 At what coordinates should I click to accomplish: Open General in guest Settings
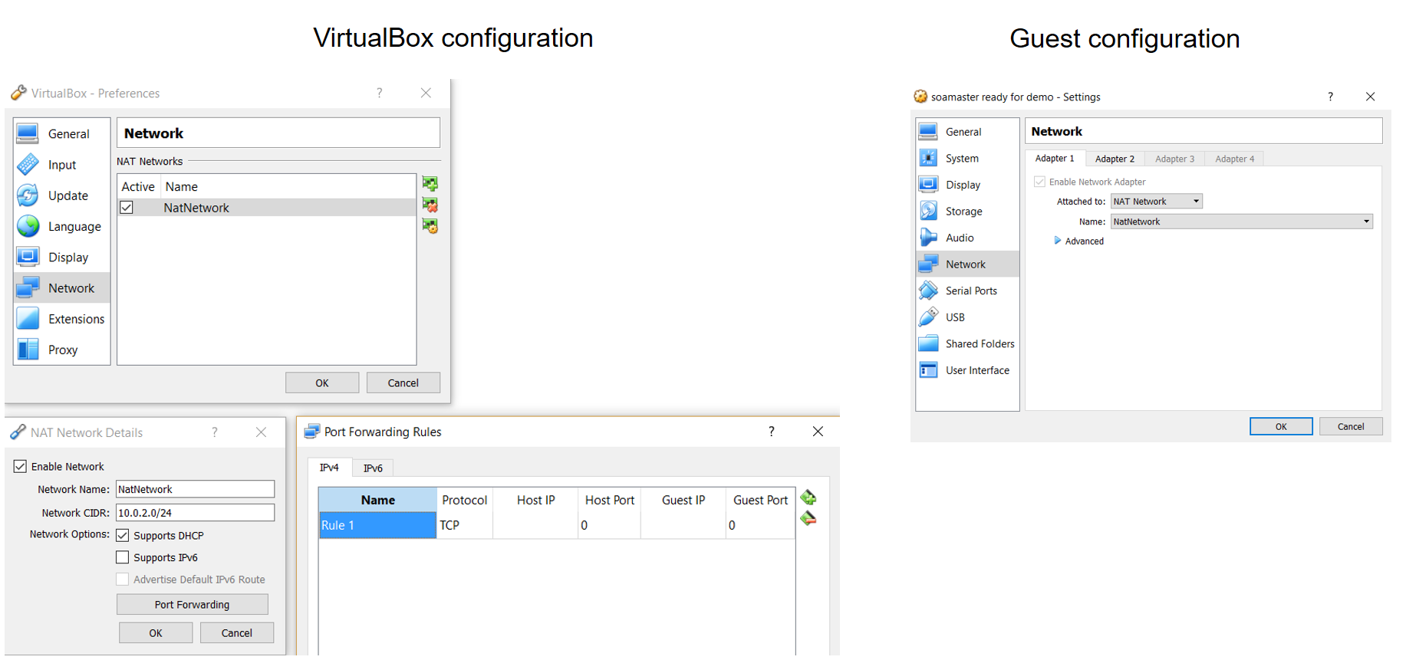tap(967, 132)
